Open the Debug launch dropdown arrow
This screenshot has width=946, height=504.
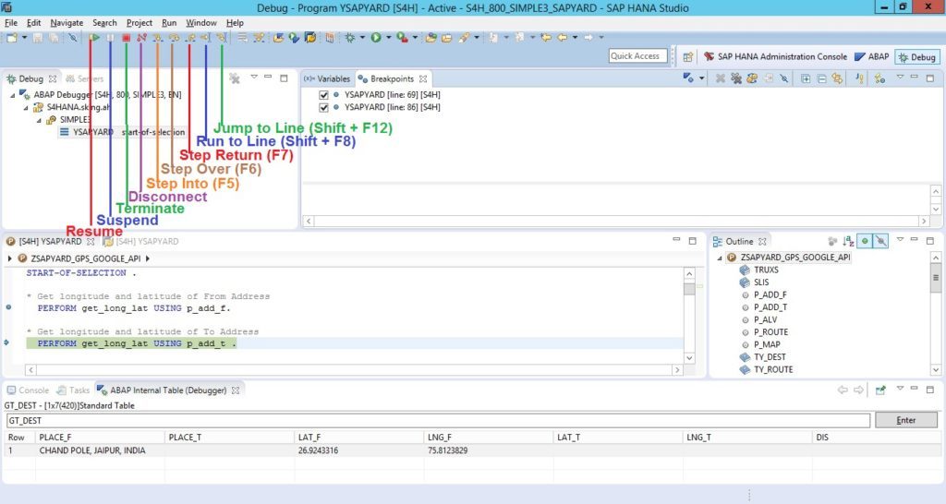point(362,38)
